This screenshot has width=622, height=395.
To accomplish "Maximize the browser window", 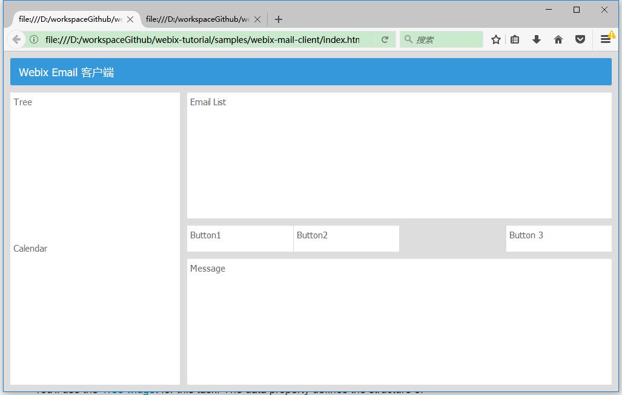I will click(577, 10).
